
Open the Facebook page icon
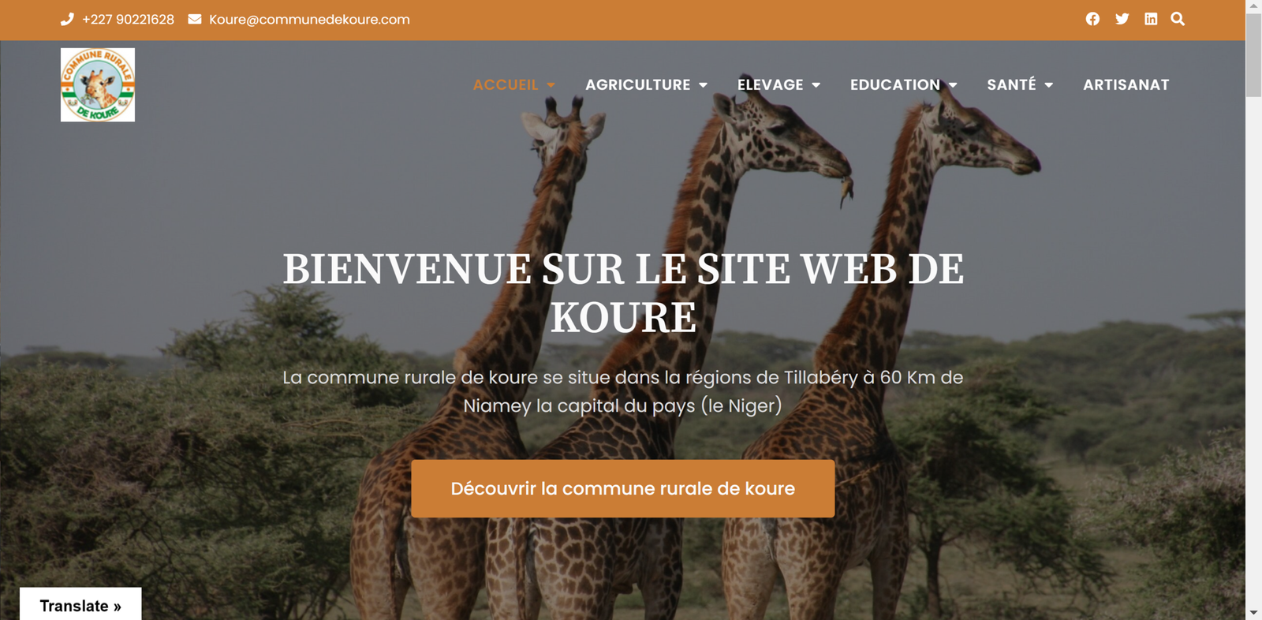pos(1092,19)
